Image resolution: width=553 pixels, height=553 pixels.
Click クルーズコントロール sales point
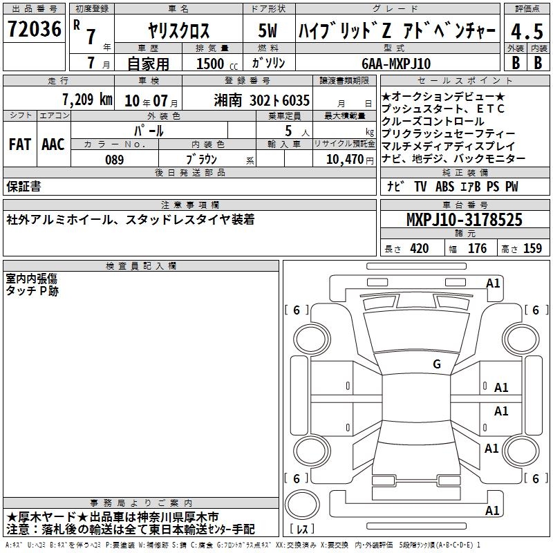point(433,122)
